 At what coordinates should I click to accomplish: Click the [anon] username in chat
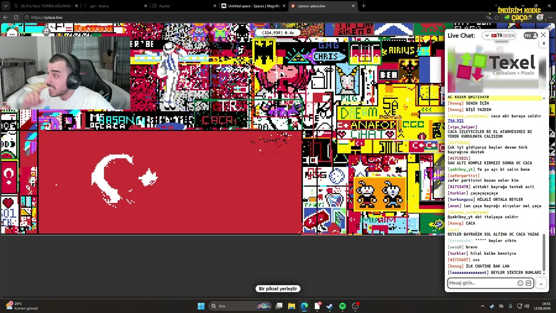[x=454, y=206]
